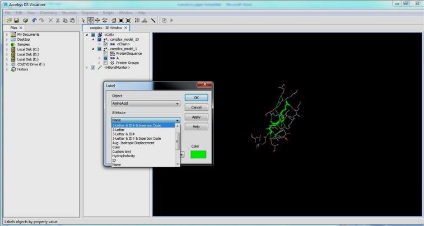Toggle the ProteinSequence checkbox
The width and height of the screenshot is (424, 226).
tap(105, 54)
